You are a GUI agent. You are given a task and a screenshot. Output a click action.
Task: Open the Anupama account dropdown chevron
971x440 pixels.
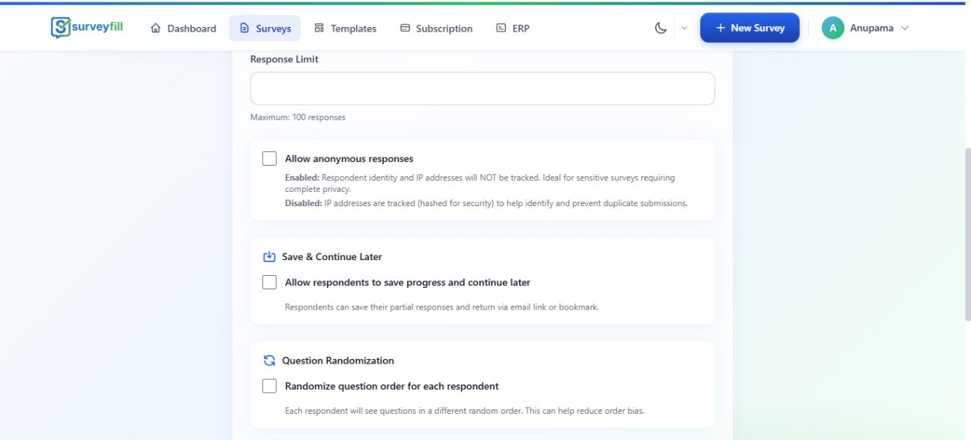(x=905, y=28)
